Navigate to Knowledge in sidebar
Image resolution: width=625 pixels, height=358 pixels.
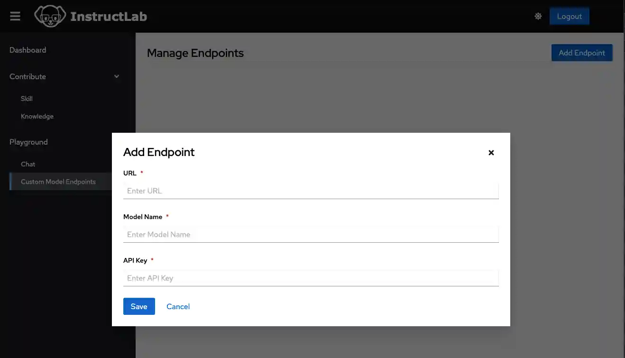click(37, 116)
